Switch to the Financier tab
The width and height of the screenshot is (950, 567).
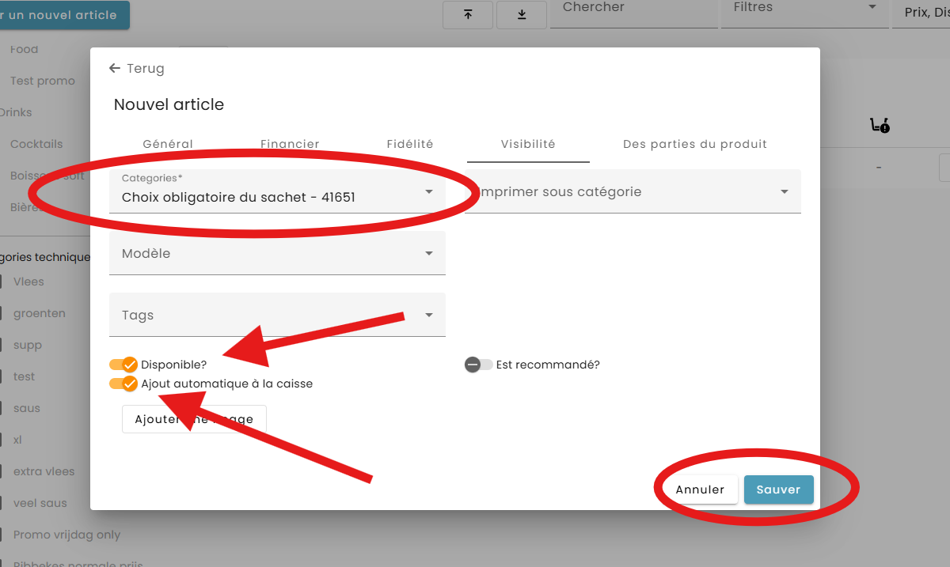[290, 144]
